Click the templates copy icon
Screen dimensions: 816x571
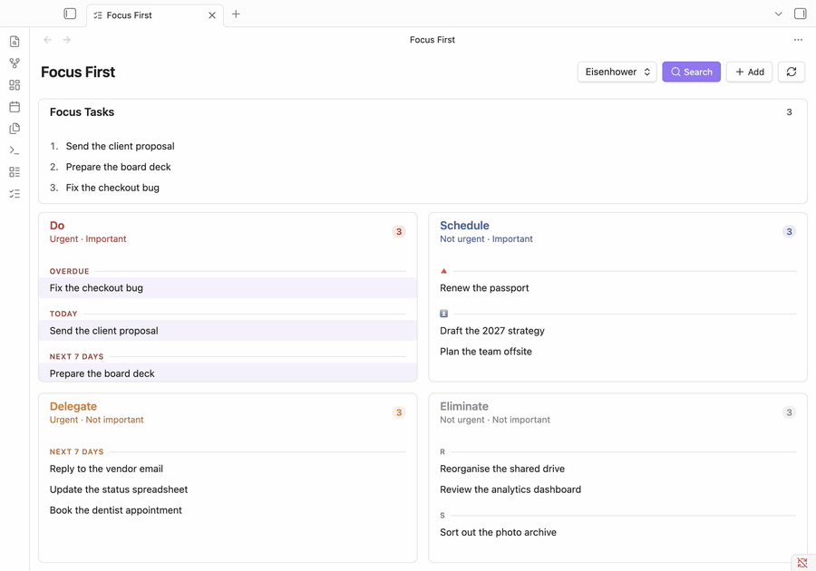coord(15,129)
